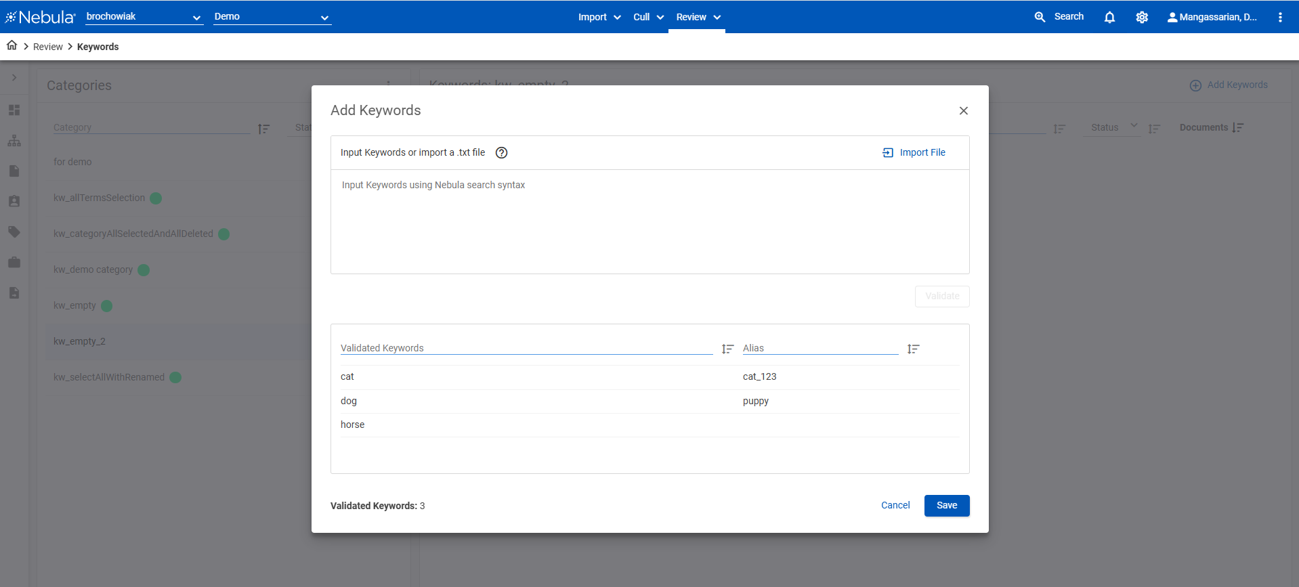Open settings gear icon
The width and height of the screenshot is (1299, 587).
click(1142, 18)
